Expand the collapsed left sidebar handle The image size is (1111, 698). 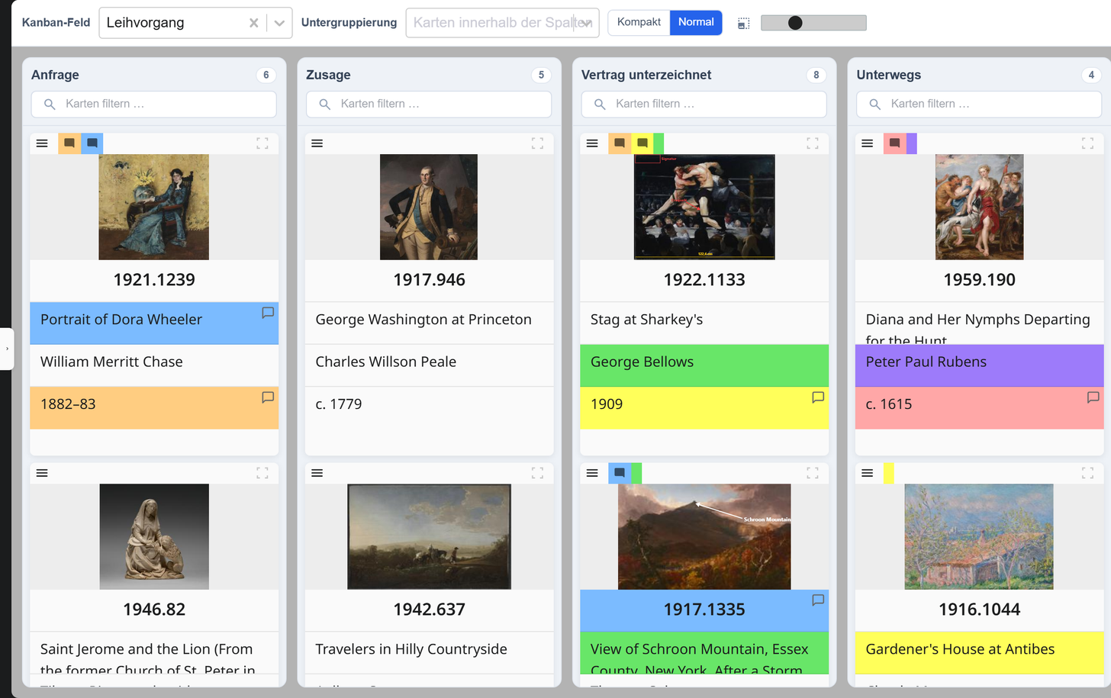click(x=7, y=349)
